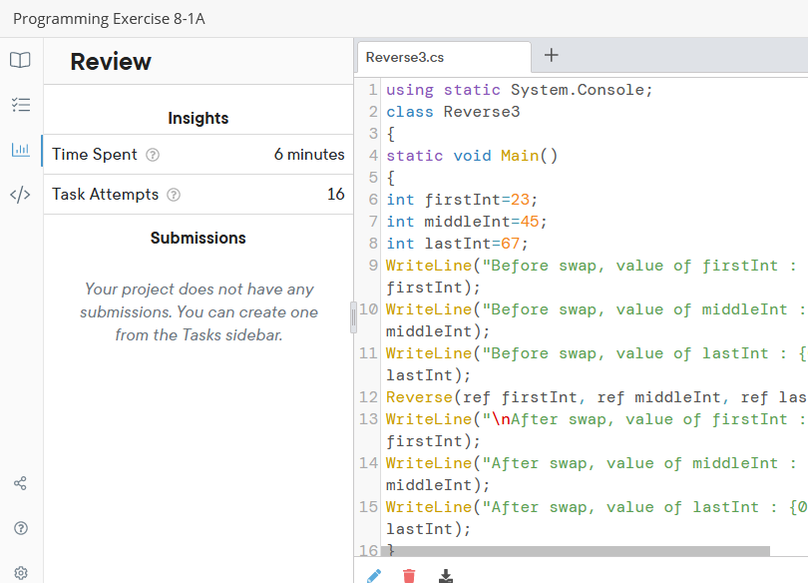Click the panel divider drag handle
The width and height of the screenshot is (808, 583).
point(353,317)
